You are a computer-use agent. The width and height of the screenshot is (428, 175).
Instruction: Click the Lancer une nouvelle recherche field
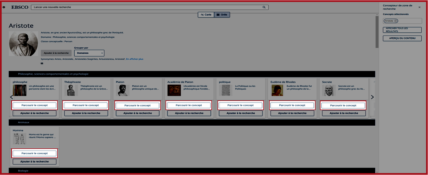[147, 7]
